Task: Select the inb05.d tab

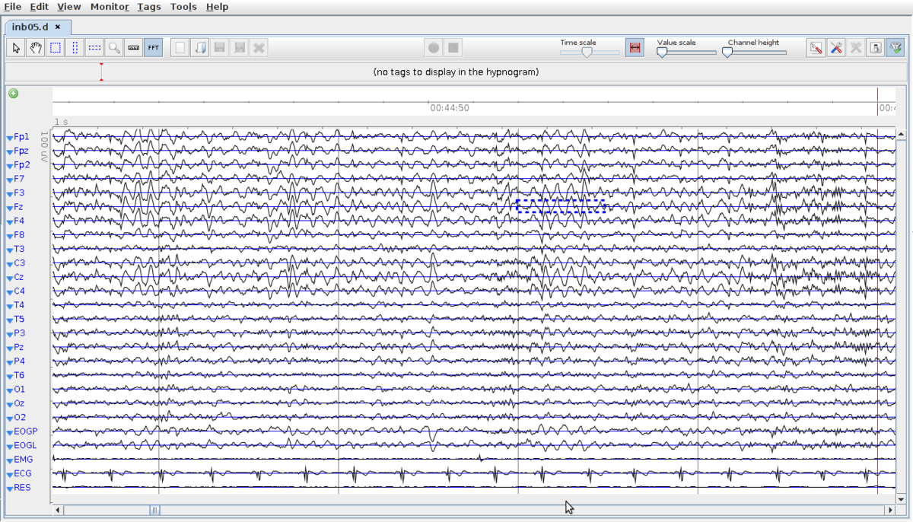Action: click(32, 26)
